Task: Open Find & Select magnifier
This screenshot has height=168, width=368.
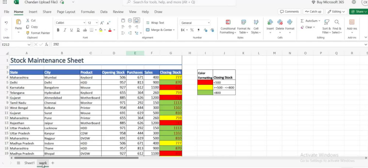Action: 337,27
